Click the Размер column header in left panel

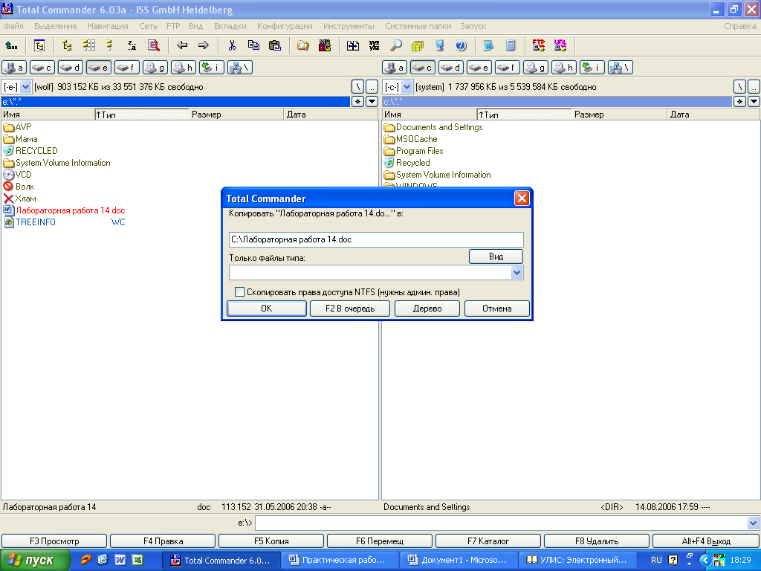[236, 114]
